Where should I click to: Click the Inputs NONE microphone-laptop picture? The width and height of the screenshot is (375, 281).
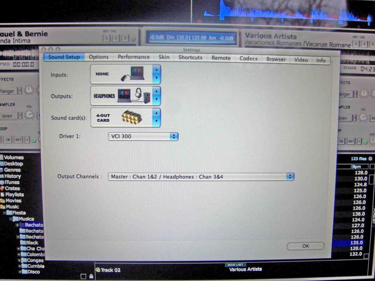click(133, 74)
